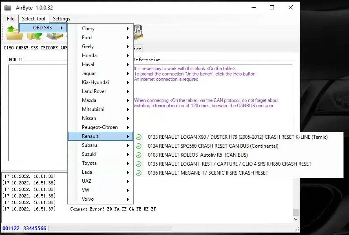Expand the Chery submenu arrow

click(x=128, y=29)
